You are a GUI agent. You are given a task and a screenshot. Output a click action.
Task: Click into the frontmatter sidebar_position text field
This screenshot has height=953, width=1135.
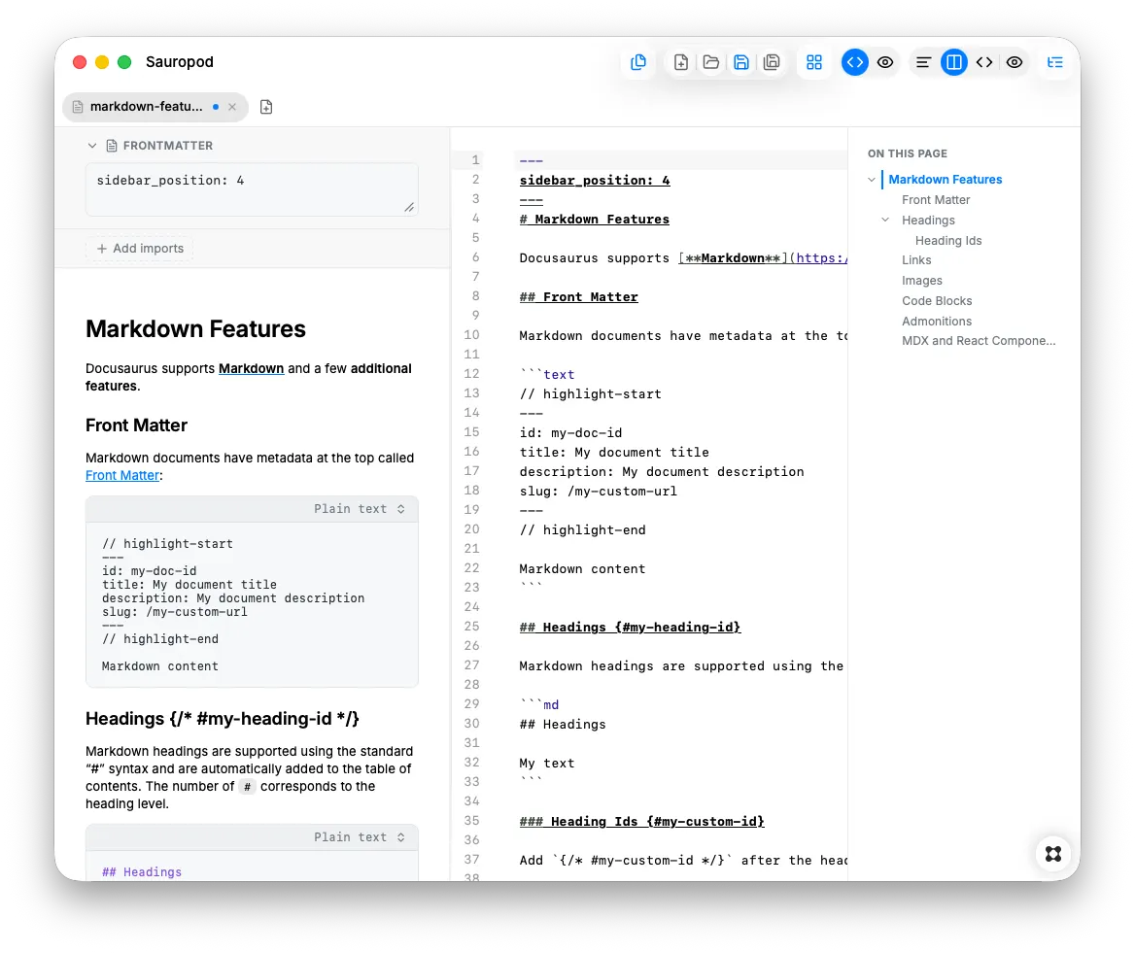pos(251,189)
